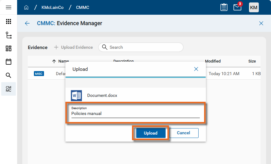This screenshot has height=164, width=271.
Task: Close the Evidence Manager panel
Action: (261, 23)
